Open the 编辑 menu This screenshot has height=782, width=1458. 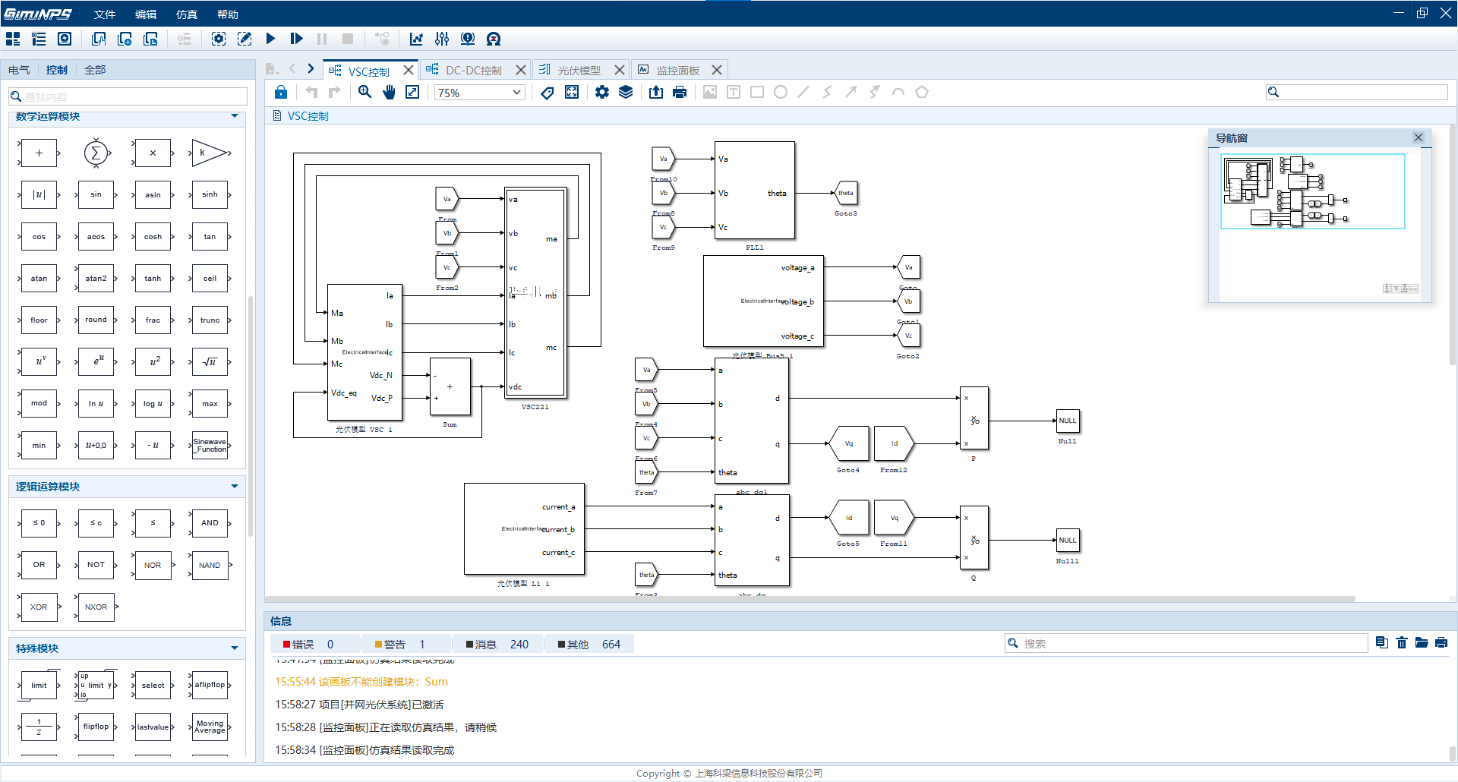146,14
